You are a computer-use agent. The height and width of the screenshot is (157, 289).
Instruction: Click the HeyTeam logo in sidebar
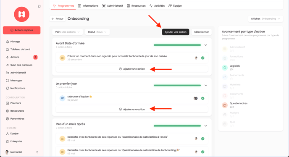point(21,14)
